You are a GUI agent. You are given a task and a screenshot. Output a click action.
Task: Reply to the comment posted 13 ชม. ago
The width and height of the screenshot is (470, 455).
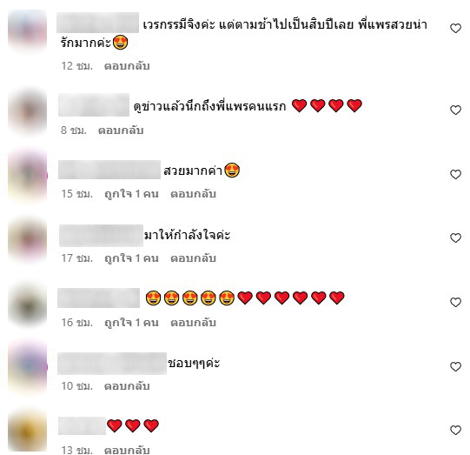[127, 450]
